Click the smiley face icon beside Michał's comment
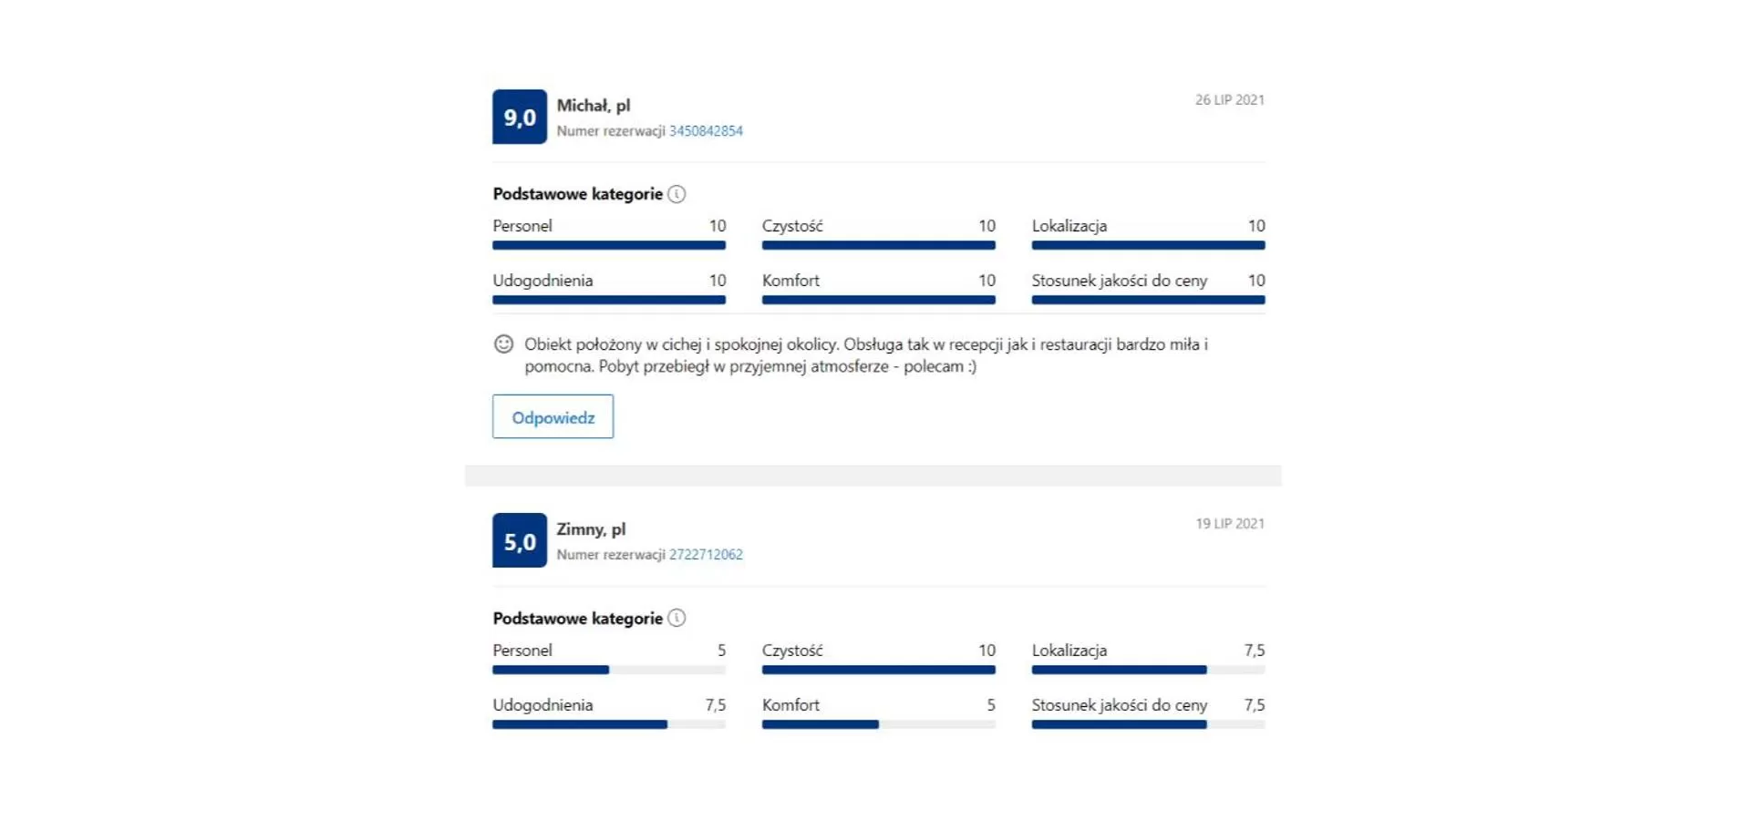Viewport: 1746px width, 820px height. tap(503, 344)
